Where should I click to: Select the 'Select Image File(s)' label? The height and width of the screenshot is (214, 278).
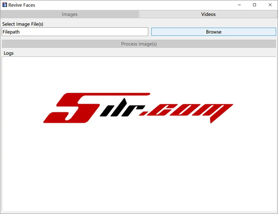(23, 24)
